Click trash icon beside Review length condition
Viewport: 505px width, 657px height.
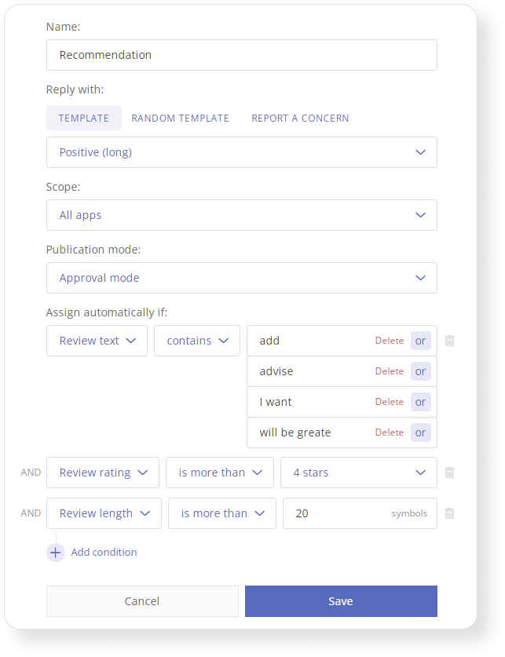tap(449, 513)
